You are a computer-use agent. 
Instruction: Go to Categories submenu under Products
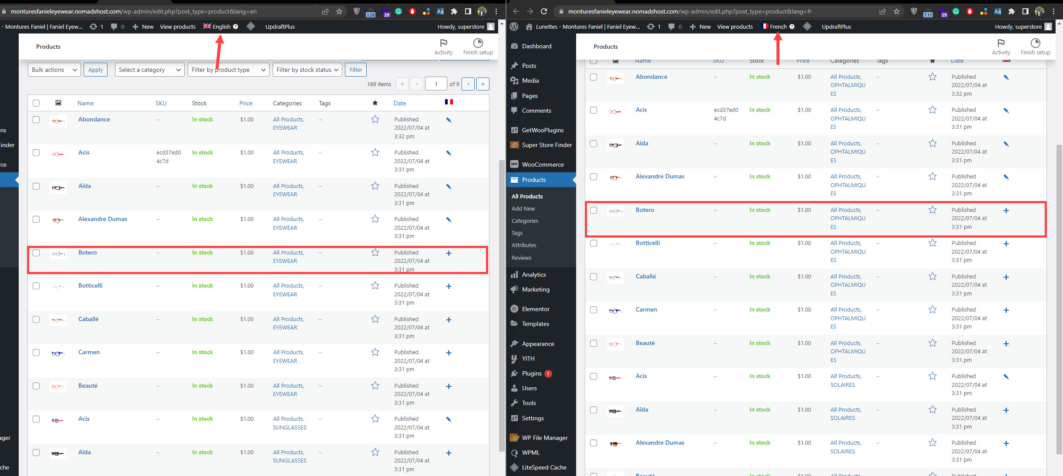pyautogui.click(x=525, y=221)
